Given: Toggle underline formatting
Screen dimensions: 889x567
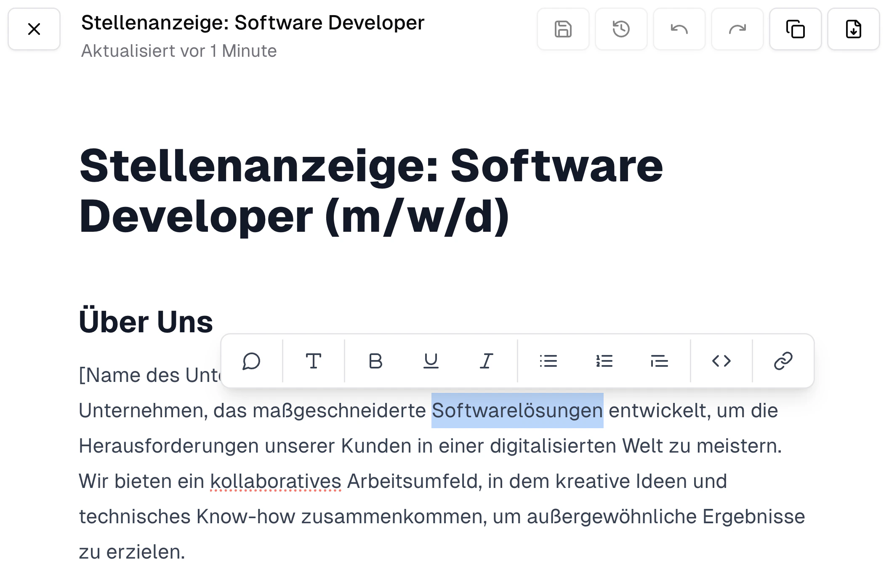Looking at the screenshot, I should point(430,361).
